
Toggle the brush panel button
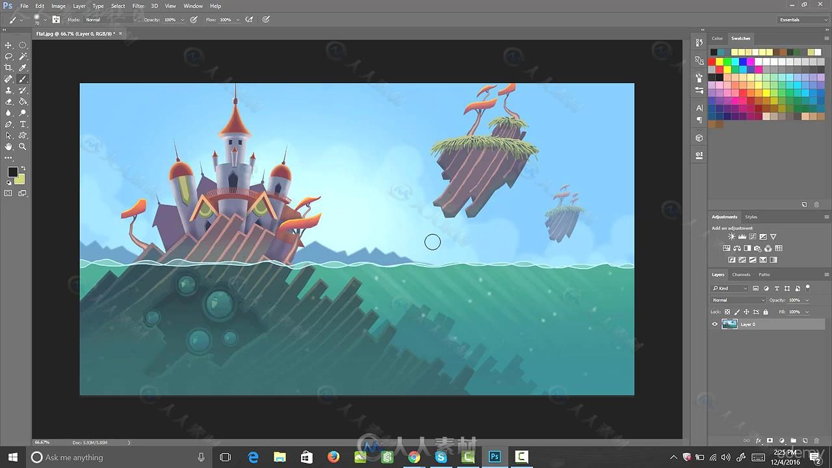(56, 19)
